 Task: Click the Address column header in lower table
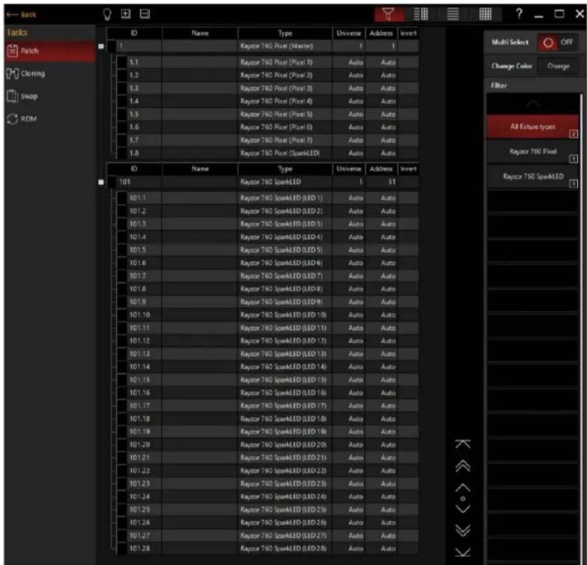click(381, 169)
